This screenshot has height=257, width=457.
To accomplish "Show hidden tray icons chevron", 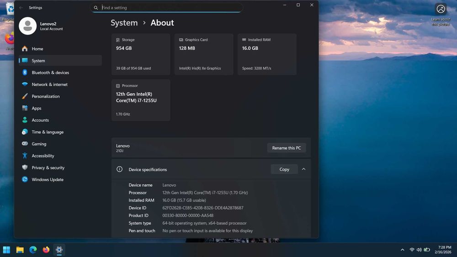I will tap(403, 250).
